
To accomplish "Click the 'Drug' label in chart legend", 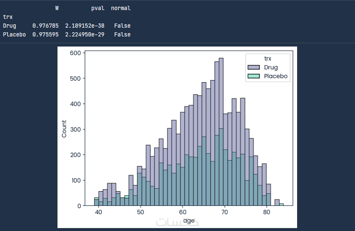I will (x=271, y=67).
